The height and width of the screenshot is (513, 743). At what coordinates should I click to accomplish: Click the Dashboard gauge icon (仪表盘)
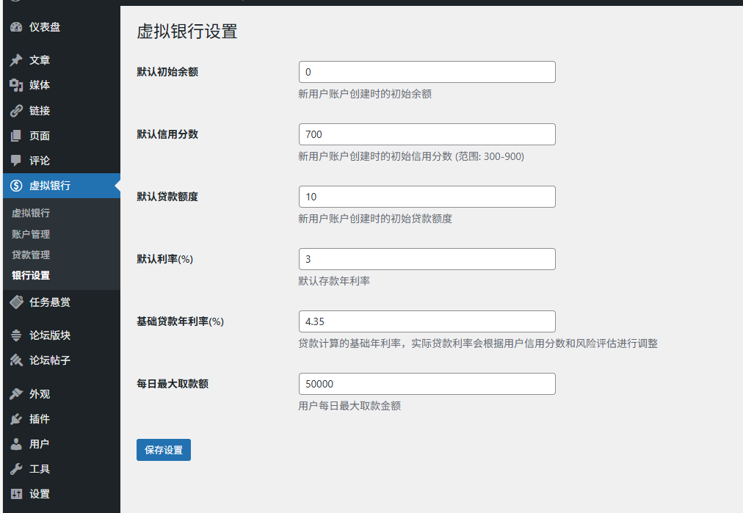[16, 28]
